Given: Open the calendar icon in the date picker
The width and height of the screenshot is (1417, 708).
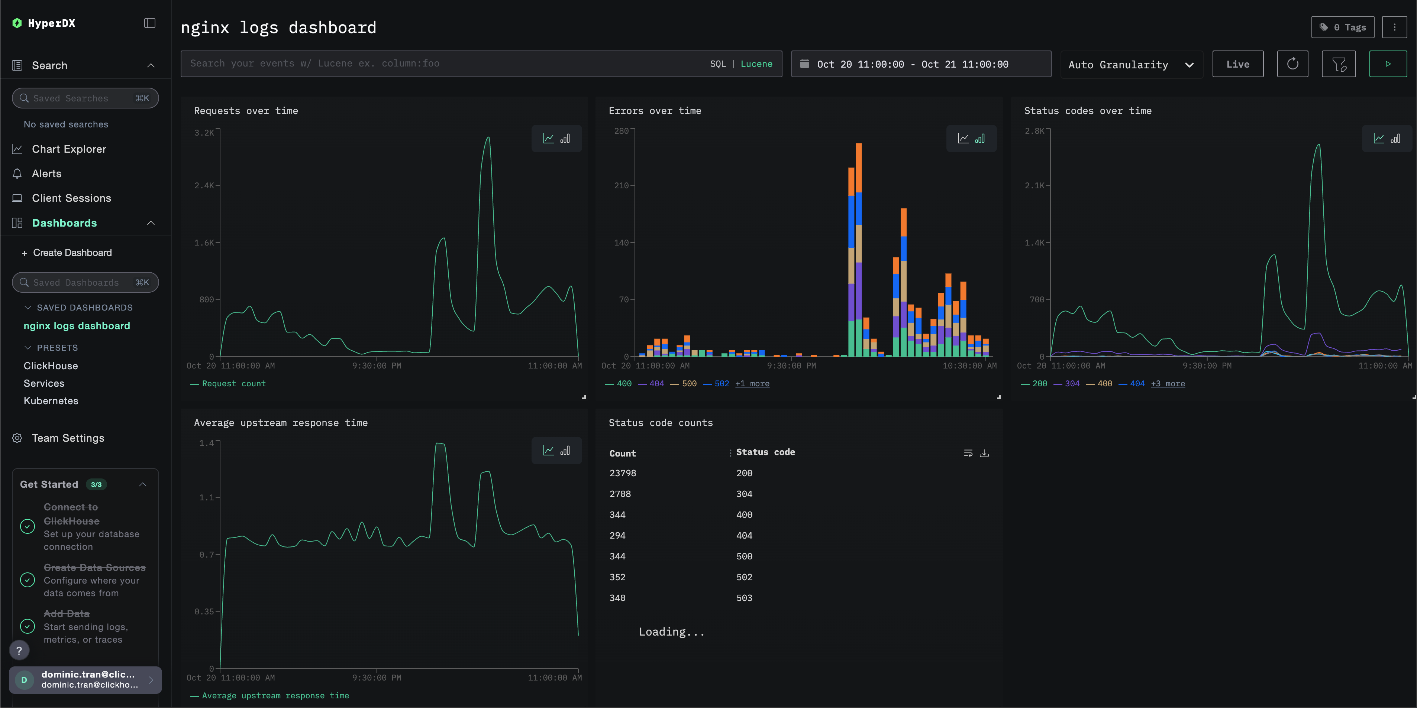Looking at the screenshot, I should point(804,64).
